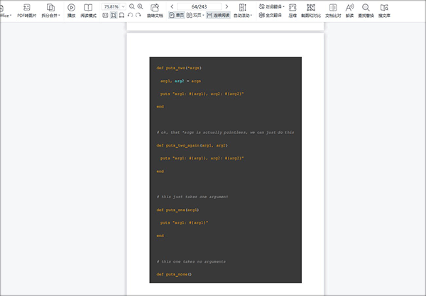Switch to reading mode (阅读模式)
The height and width of the screenshot is (296, 426).
coord(88,11)
